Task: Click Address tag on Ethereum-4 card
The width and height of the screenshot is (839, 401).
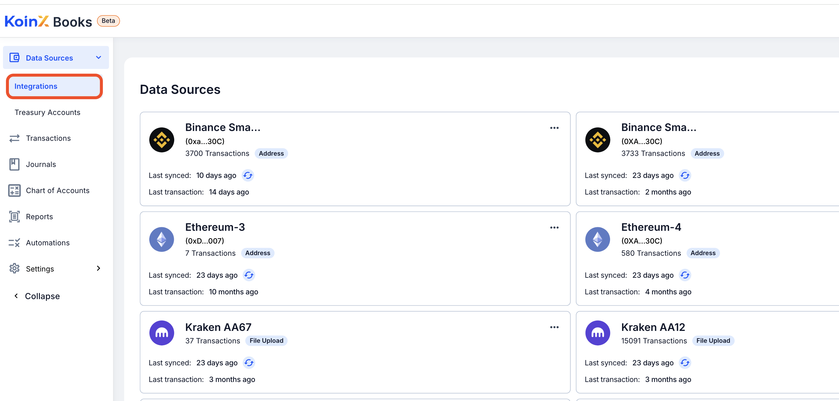Action: [x=703, y=253]
